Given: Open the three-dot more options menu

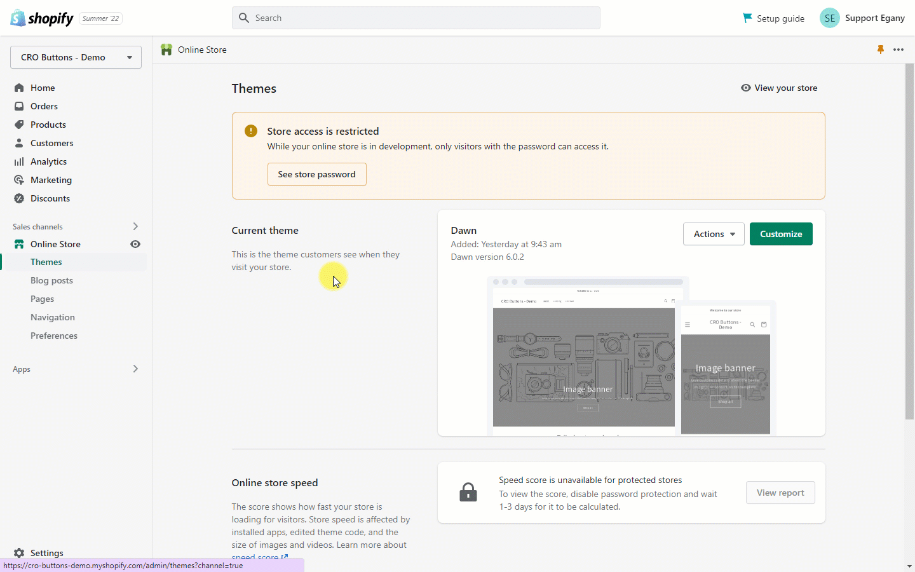Looking at the screenshot, I should coord(898,50).
